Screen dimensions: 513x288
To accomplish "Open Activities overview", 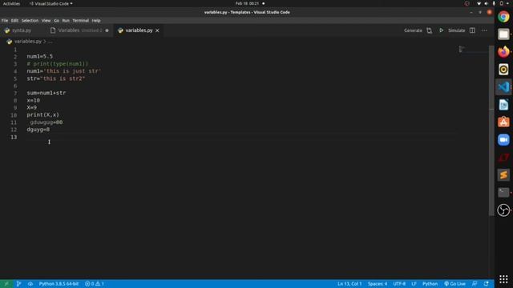I will point(11,3).
